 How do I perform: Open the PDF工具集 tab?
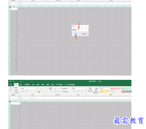[x=59, y=85]
